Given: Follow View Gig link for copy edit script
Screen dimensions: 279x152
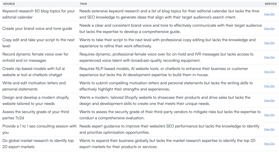Looking at the screenshot, I should pyautogui.click(x=269, y=43).
